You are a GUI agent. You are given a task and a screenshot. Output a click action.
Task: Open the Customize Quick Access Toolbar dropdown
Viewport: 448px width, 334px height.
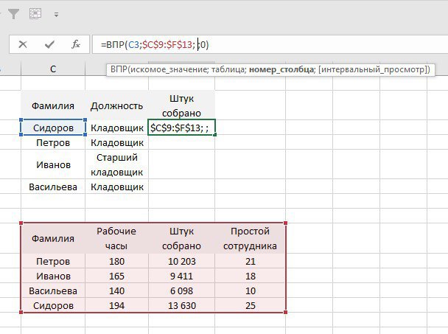[x=56, y=15]
